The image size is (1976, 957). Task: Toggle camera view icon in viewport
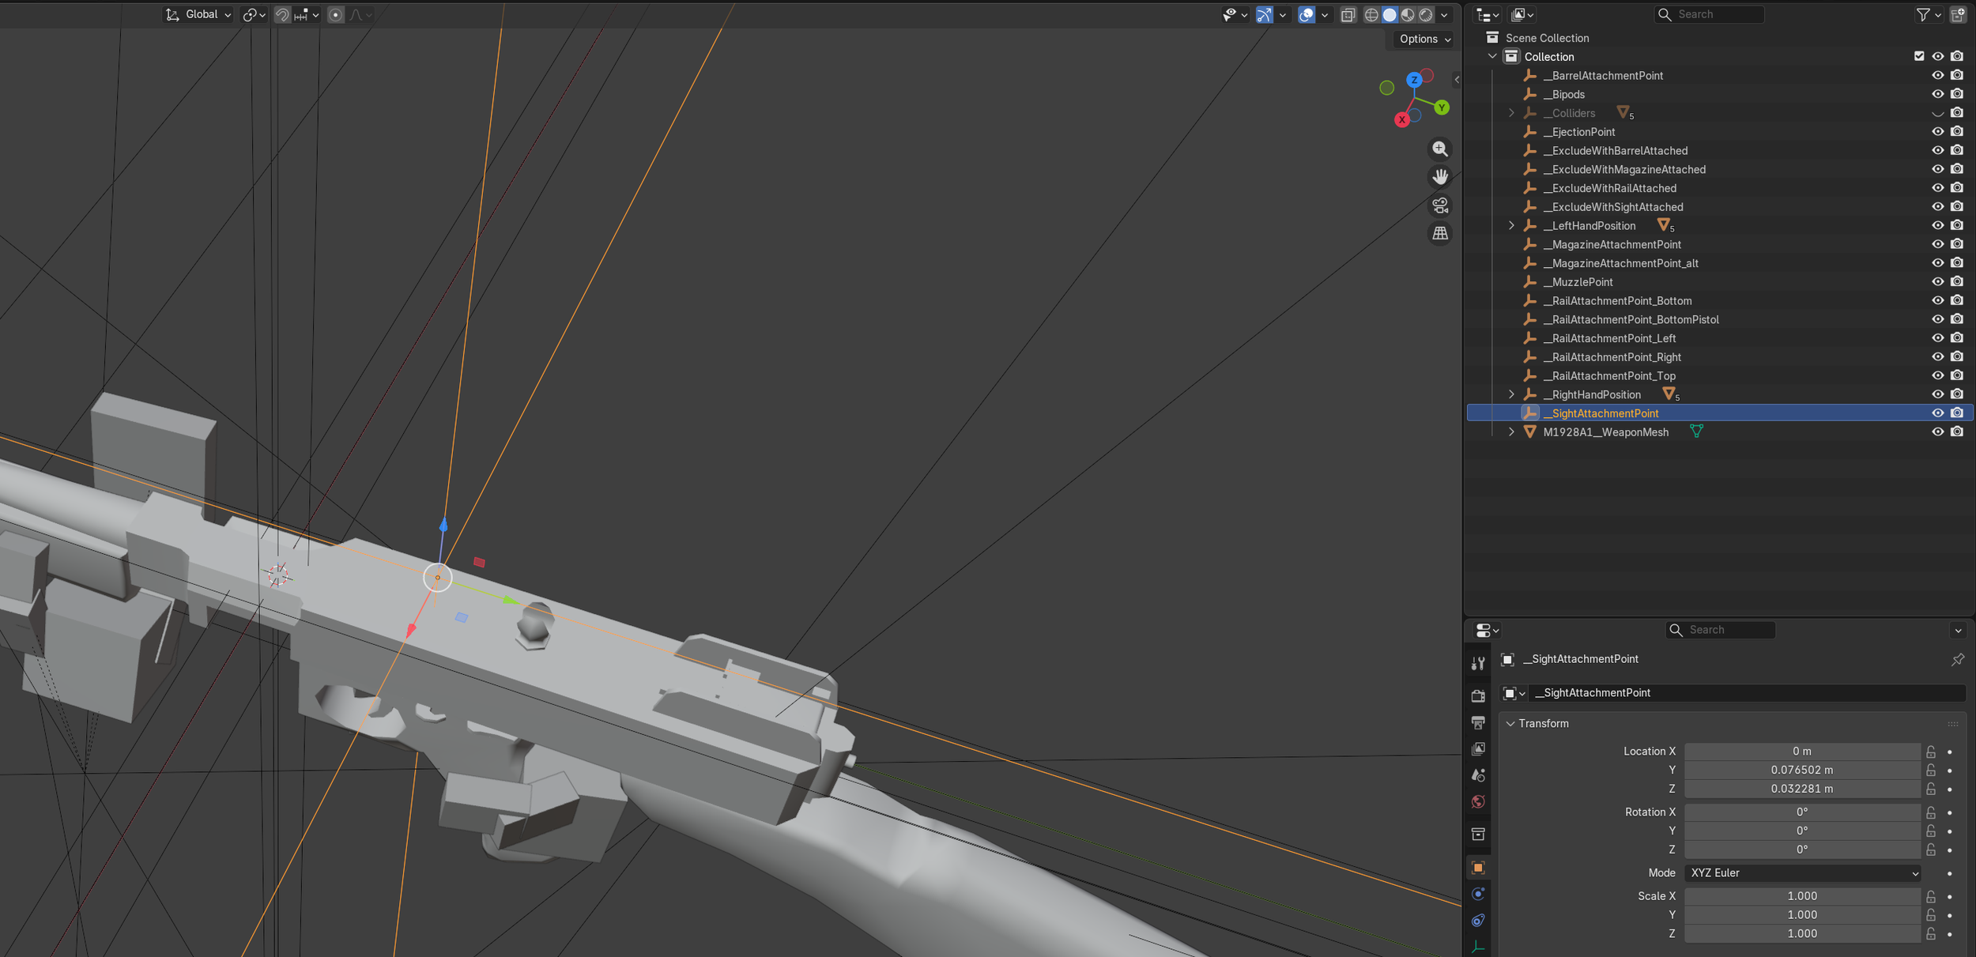click(x=1440, y=205)
